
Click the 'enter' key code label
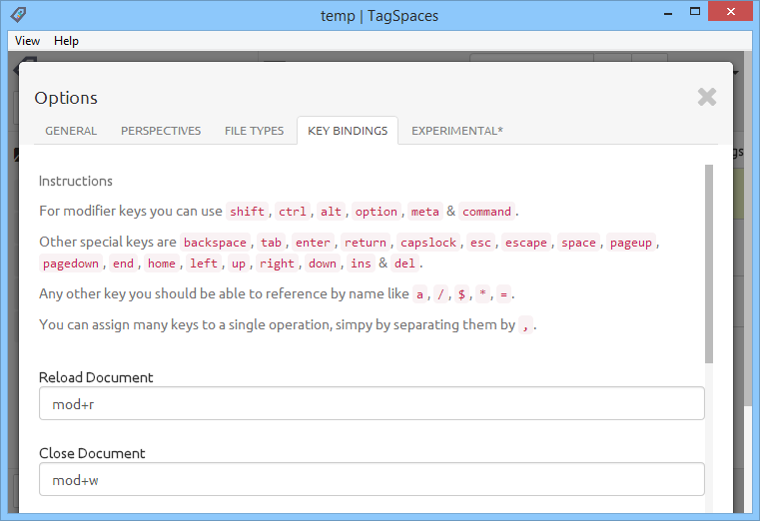[314, 243]
